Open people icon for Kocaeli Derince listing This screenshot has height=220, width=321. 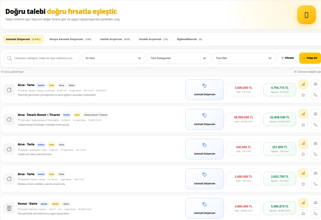315,203
